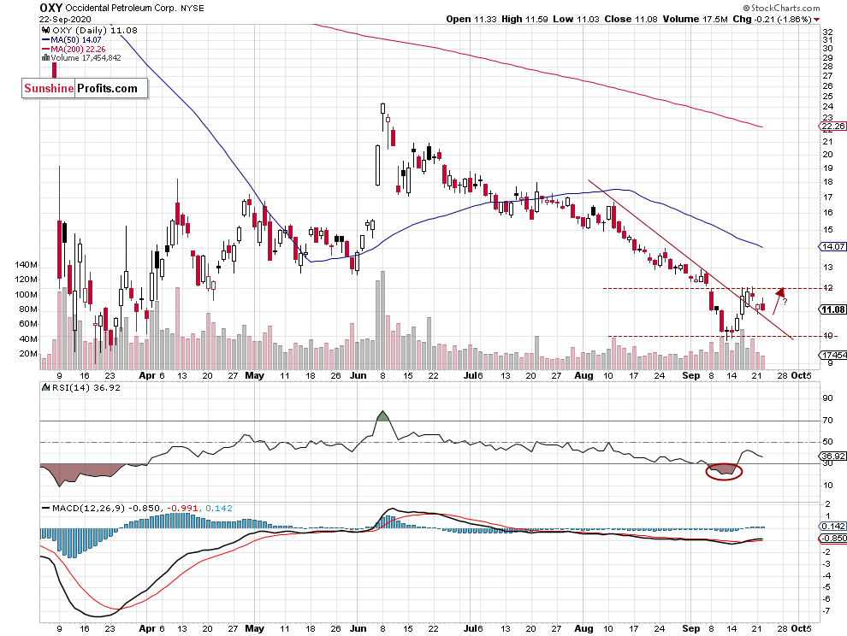Image resolution: width=847 pixels, height=636 pixels.
Task: Click the Jun label under the price panel
Action: (358, 375)
